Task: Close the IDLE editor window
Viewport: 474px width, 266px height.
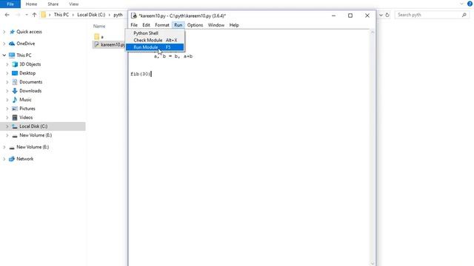Action: coord(367,16)
